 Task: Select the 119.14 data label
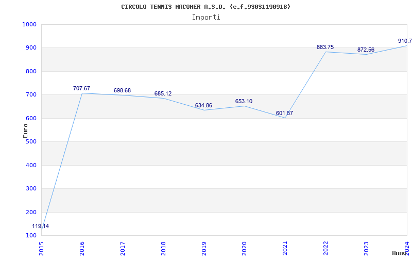click(41, 226)
